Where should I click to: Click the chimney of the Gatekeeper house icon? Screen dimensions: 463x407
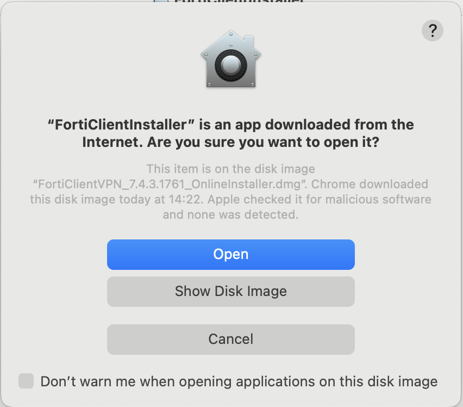tap(249, 42)
